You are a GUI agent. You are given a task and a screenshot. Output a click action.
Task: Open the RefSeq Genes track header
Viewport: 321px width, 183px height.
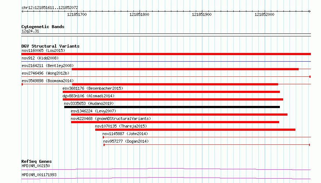[x=36, y=161]
